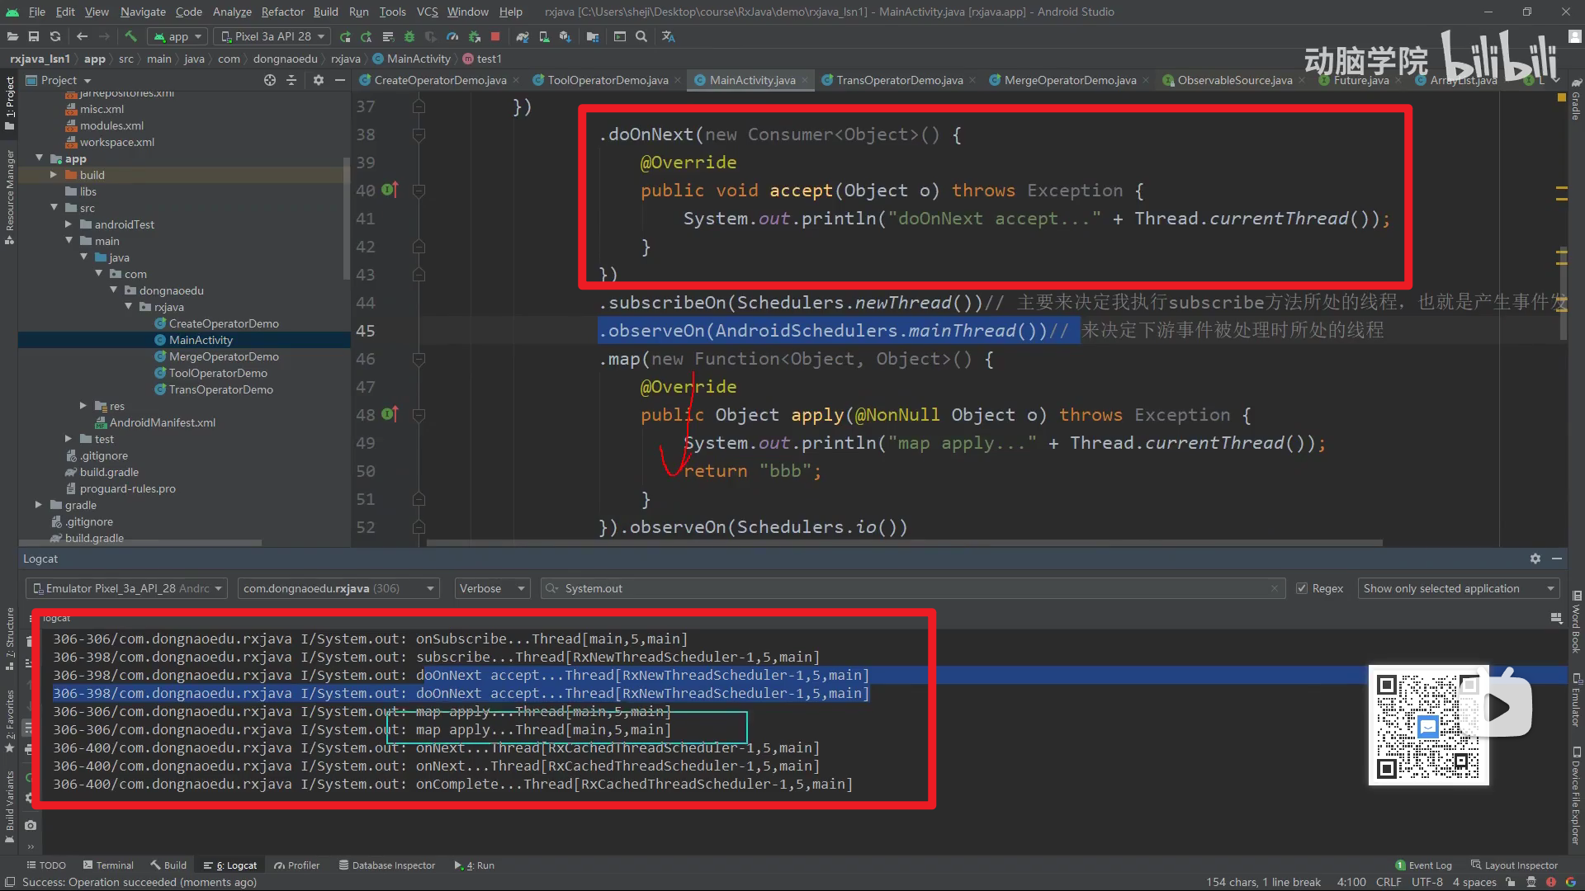Open the com.dongnaoedu.rxjava process dropdown
1585x891 pixels.
pyautogui.click(x=338, y=588)
